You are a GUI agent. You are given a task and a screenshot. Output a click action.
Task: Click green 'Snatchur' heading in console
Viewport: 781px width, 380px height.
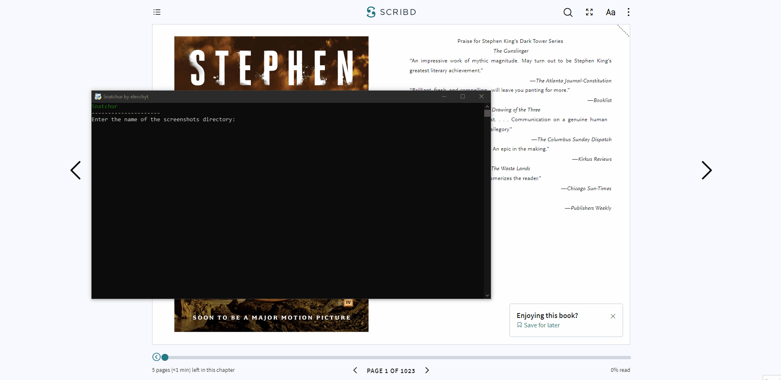click(x=105, y=107)
